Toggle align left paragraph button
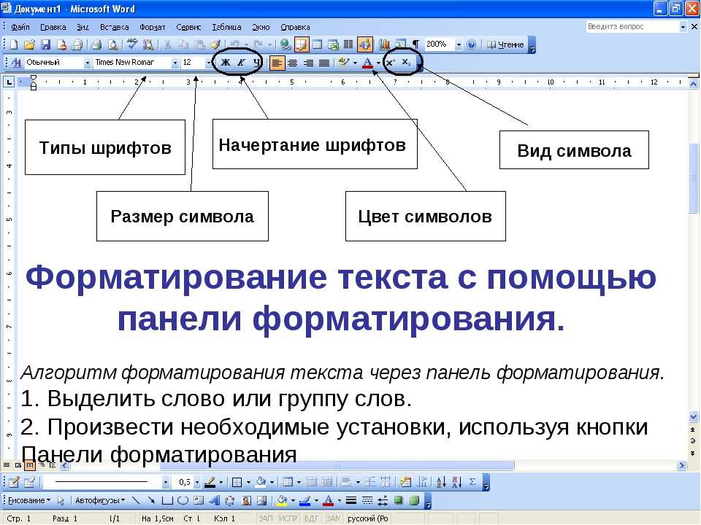 tap(277, 63)
